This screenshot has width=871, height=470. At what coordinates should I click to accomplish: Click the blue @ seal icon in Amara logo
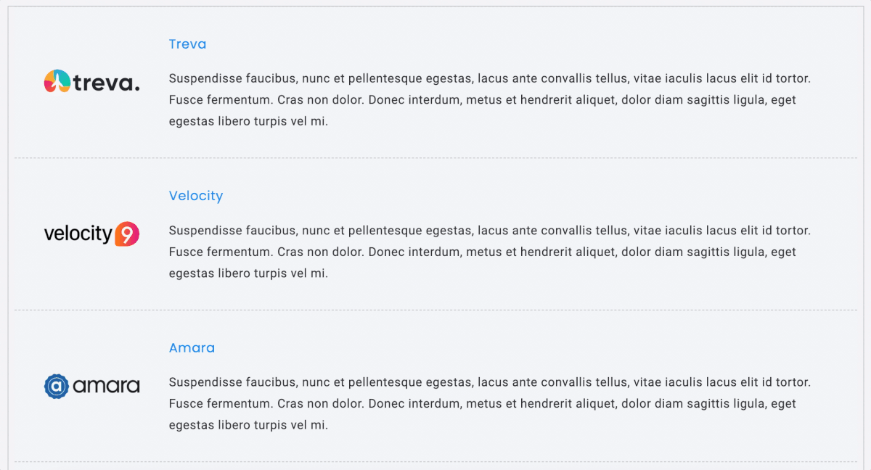(x=57, y=386)
